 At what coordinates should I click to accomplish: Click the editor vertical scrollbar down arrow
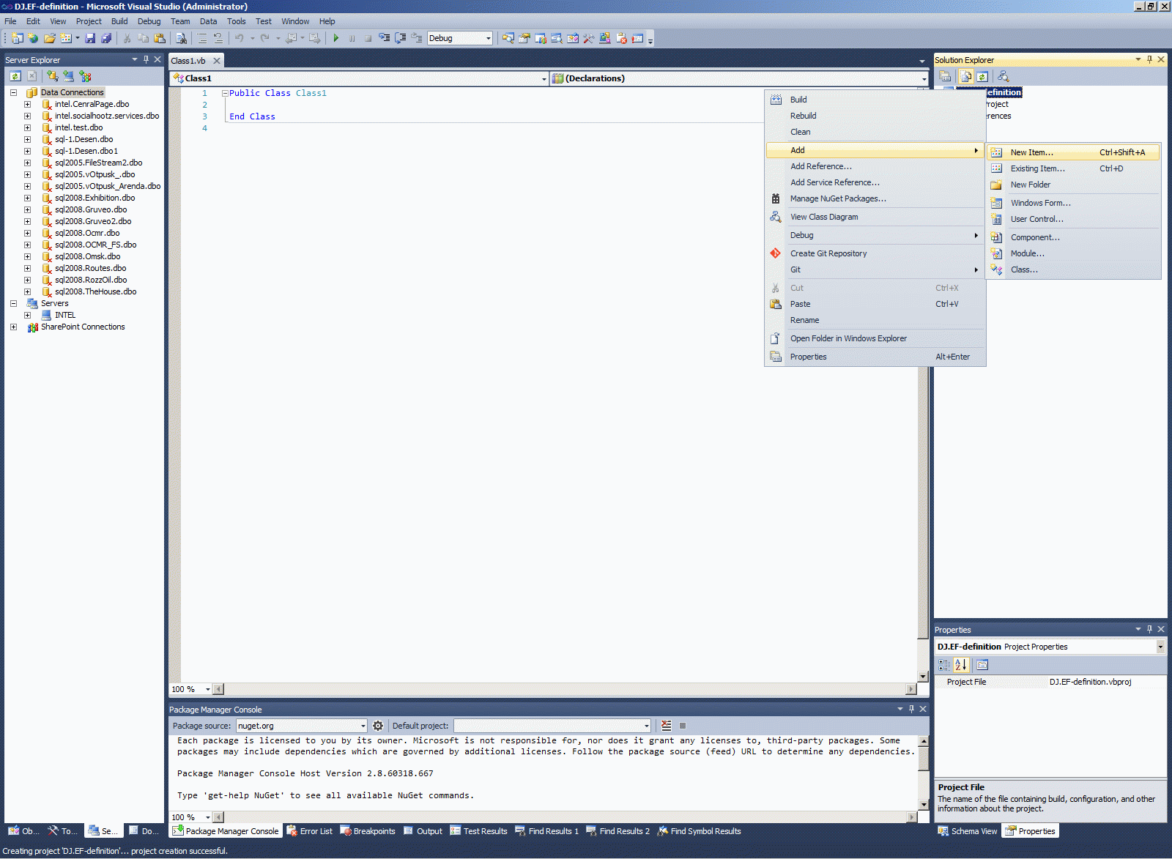(923, 677)
